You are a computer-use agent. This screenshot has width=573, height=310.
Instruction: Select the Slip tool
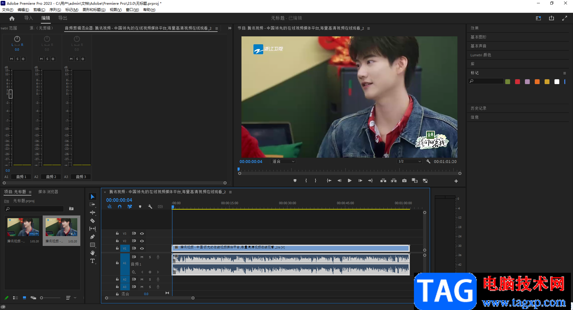[x=93, y=229]
